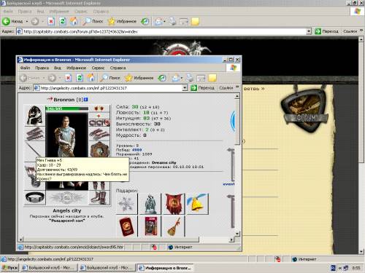
Task: Select the boots equipment slot
Action: point(99,197)
